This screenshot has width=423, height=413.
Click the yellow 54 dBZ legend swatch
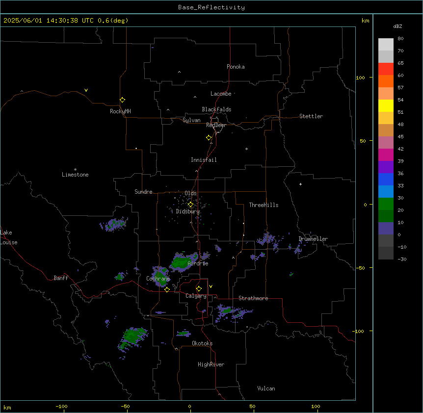pyautogui.click(x=386, y=105)
